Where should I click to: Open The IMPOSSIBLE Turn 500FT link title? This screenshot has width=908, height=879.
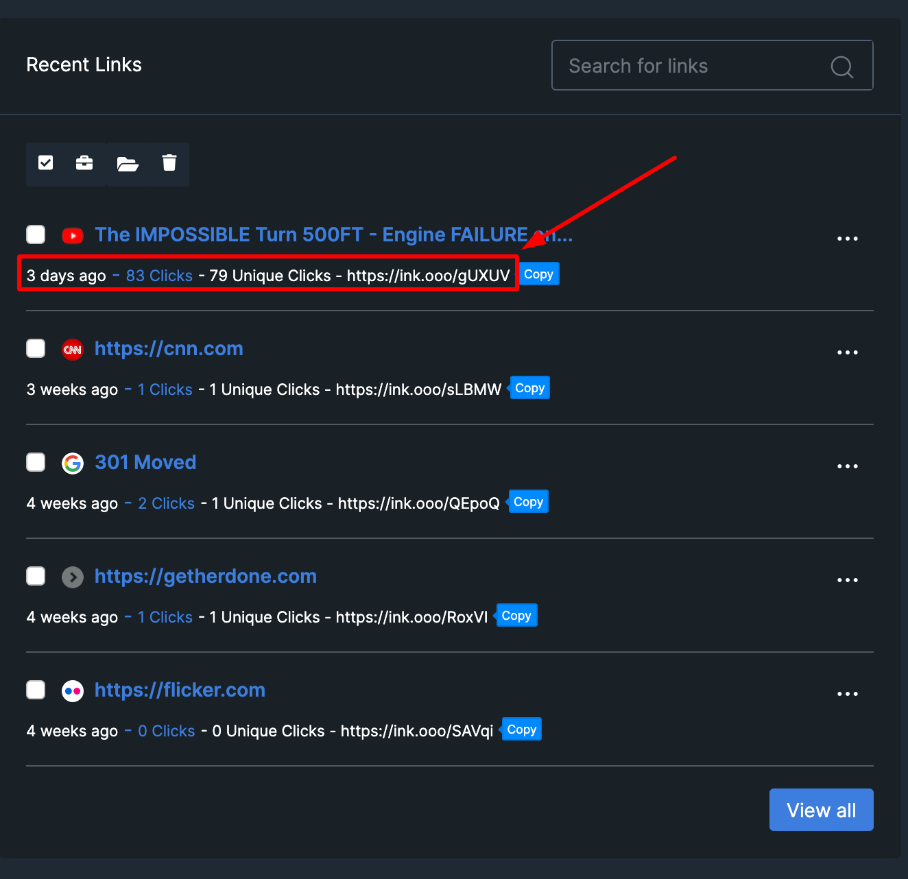pyautogui.click(x=333, y=234)
